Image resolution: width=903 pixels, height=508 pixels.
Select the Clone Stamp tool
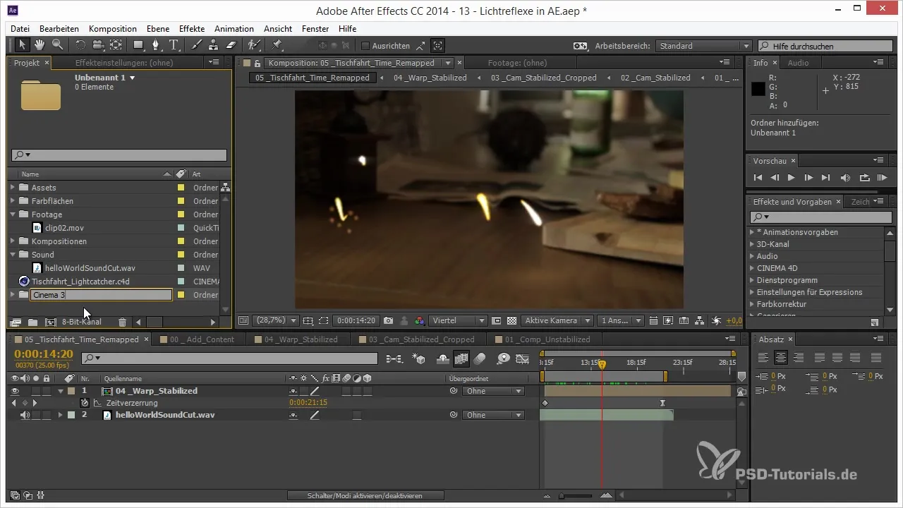tap(214, 45)
